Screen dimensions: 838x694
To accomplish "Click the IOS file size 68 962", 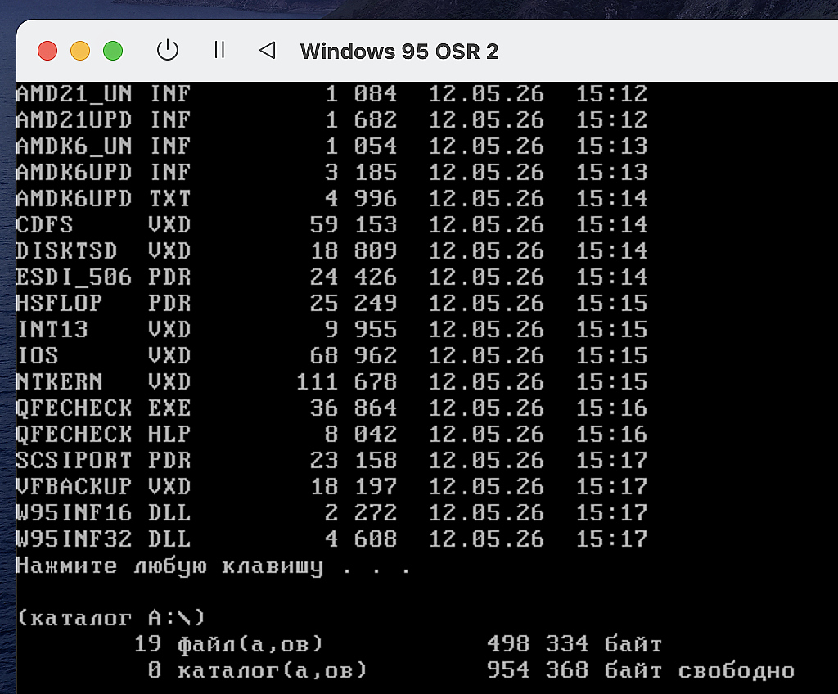I will [x=354, y=355].
